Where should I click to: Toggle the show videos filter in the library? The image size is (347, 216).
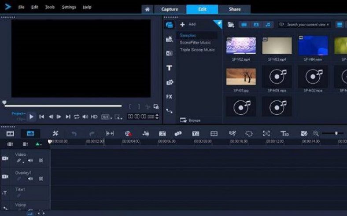pos(244,25)
